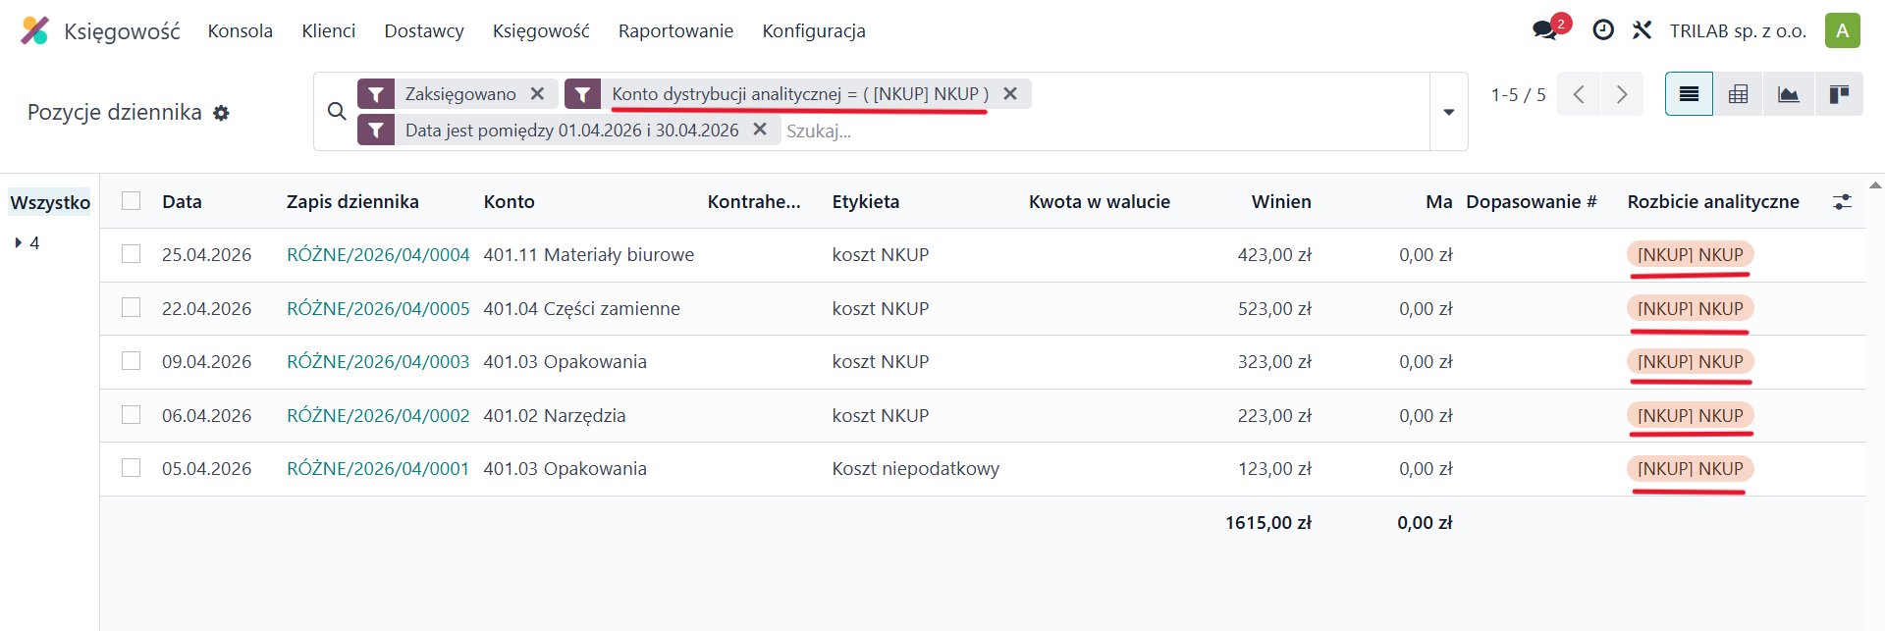Viewport: 1885px width, 631px height.
Task: Select all rows with header checkbox
Action: 131,201
